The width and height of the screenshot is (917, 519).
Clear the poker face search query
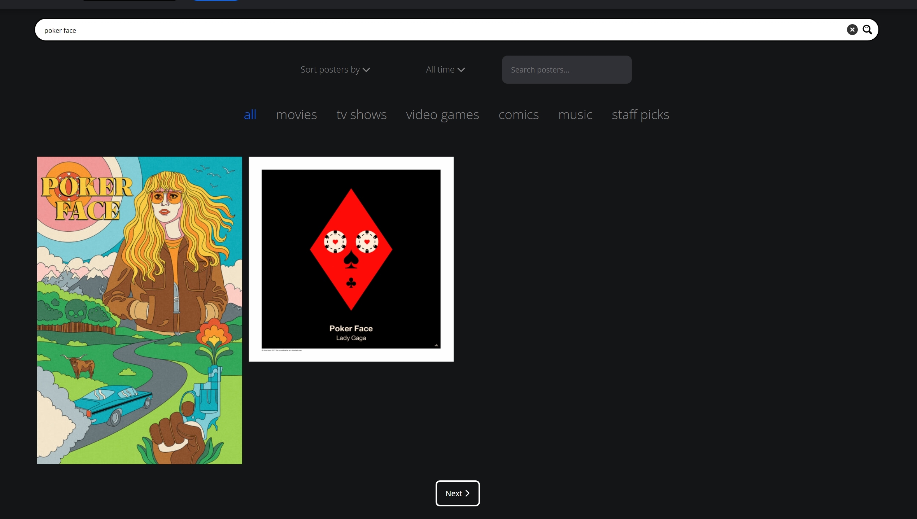(x=852, y=30)
